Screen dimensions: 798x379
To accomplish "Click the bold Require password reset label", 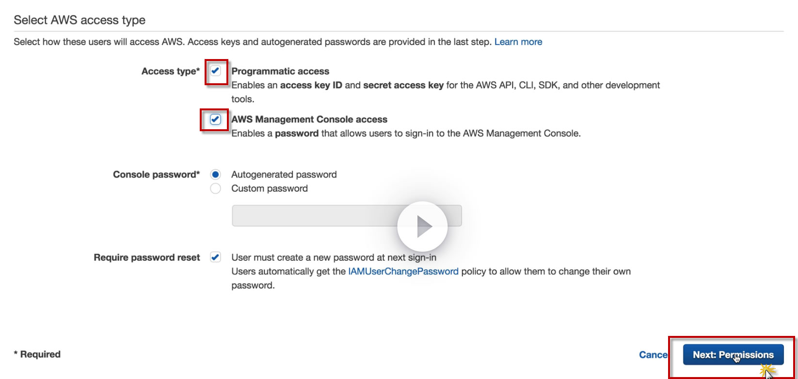I will click(146, 258).
